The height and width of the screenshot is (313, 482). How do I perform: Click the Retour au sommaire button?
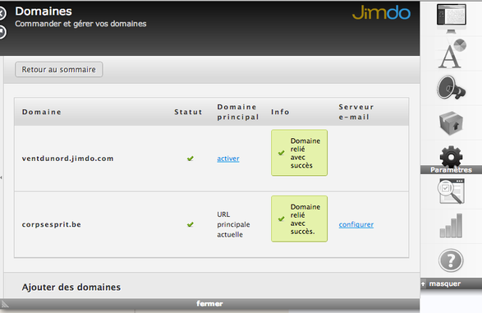[59, 70]
